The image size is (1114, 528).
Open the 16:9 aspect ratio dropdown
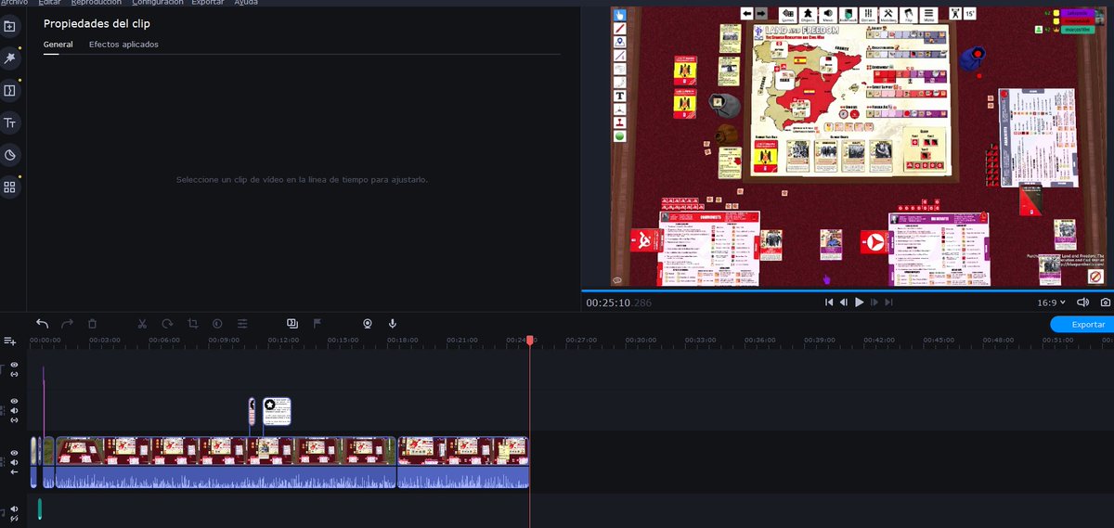pos(1054,303)
